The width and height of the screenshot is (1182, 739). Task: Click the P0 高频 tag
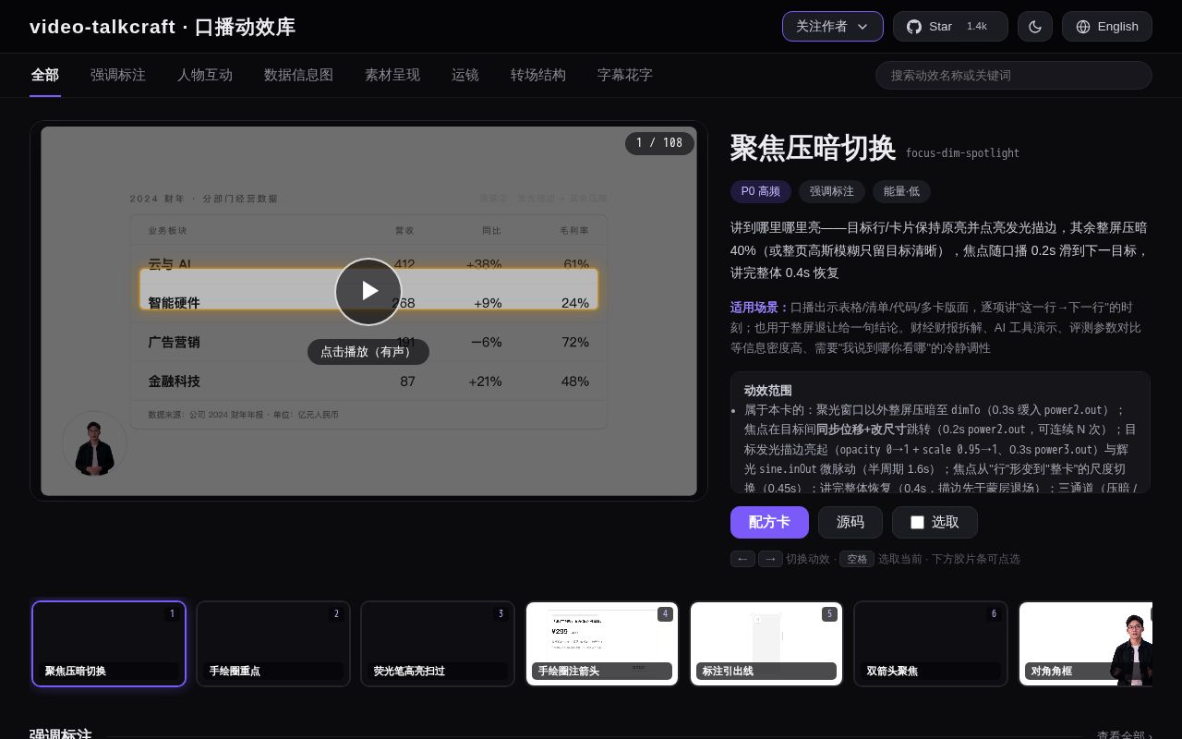click(x=761, y=191)
